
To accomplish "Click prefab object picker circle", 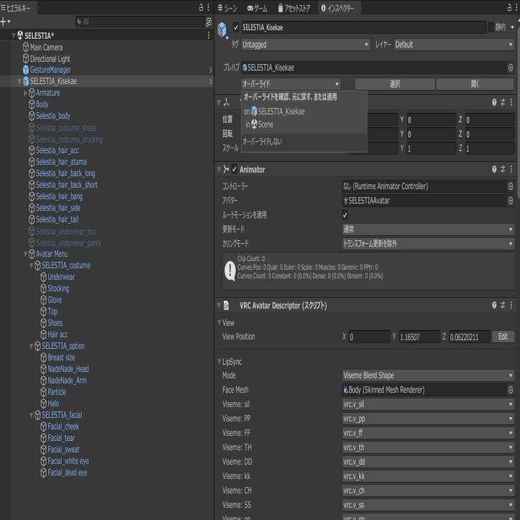I will pos(511,68).
